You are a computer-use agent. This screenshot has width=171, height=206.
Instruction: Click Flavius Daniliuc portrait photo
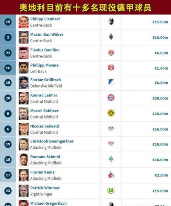pyautogui.click(x=23, y=53)
